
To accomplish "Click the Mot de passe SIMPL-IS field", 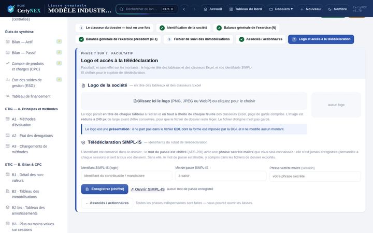I will [221, 176].
